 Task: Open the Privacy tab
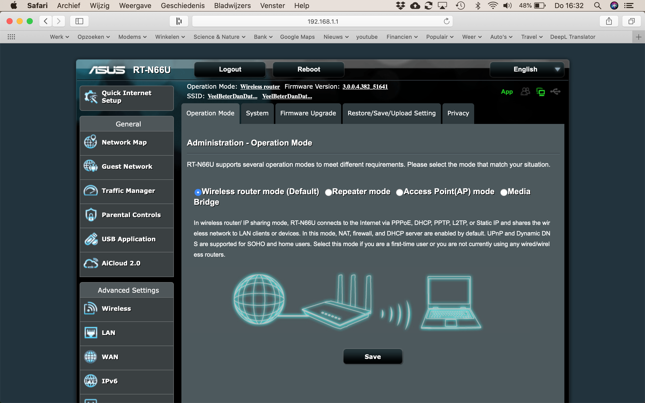pyautogui.click(x=458, y=114)
